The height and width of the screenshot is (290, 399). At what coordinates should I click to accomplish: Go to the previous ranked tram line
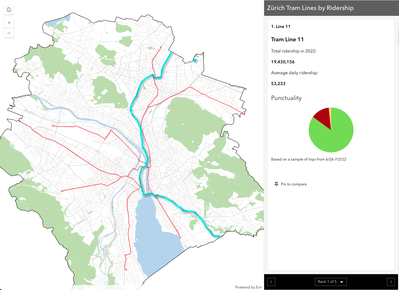click(271, 282)
